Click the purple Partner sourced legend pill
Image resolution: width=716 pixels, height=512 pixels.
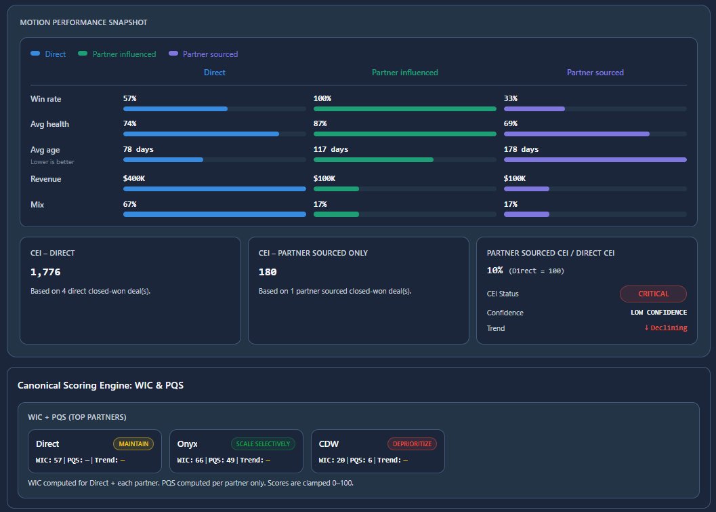[173, 54]
